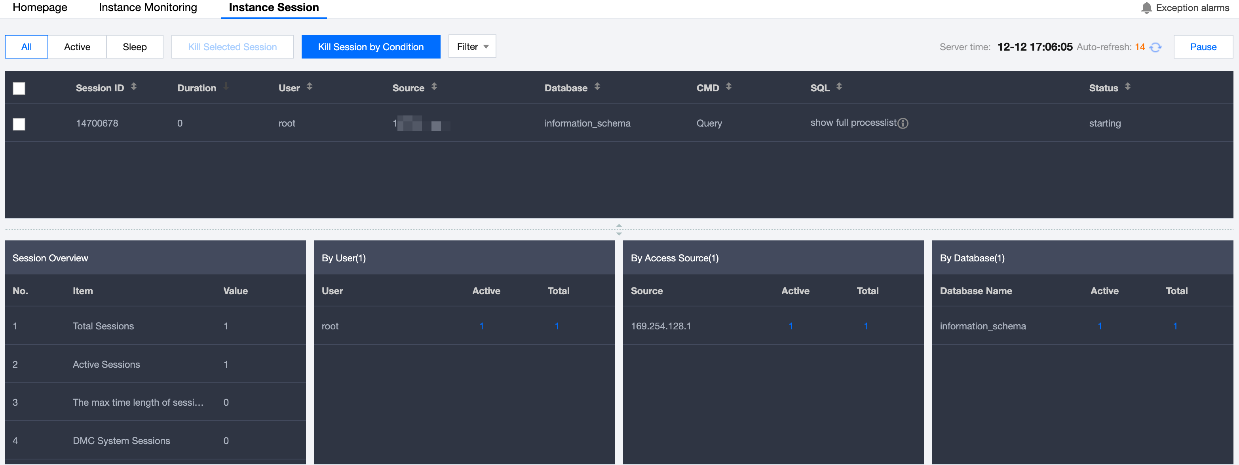Sort by Database column arrows
This screenshot has width=1239, height=465.
597,87
